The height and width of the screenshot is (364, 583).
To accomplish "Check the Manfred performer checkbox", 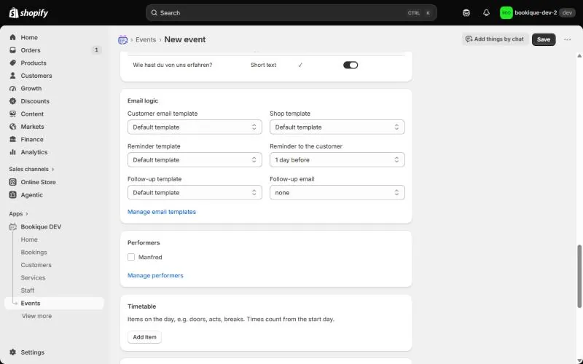I will point(131,257).
